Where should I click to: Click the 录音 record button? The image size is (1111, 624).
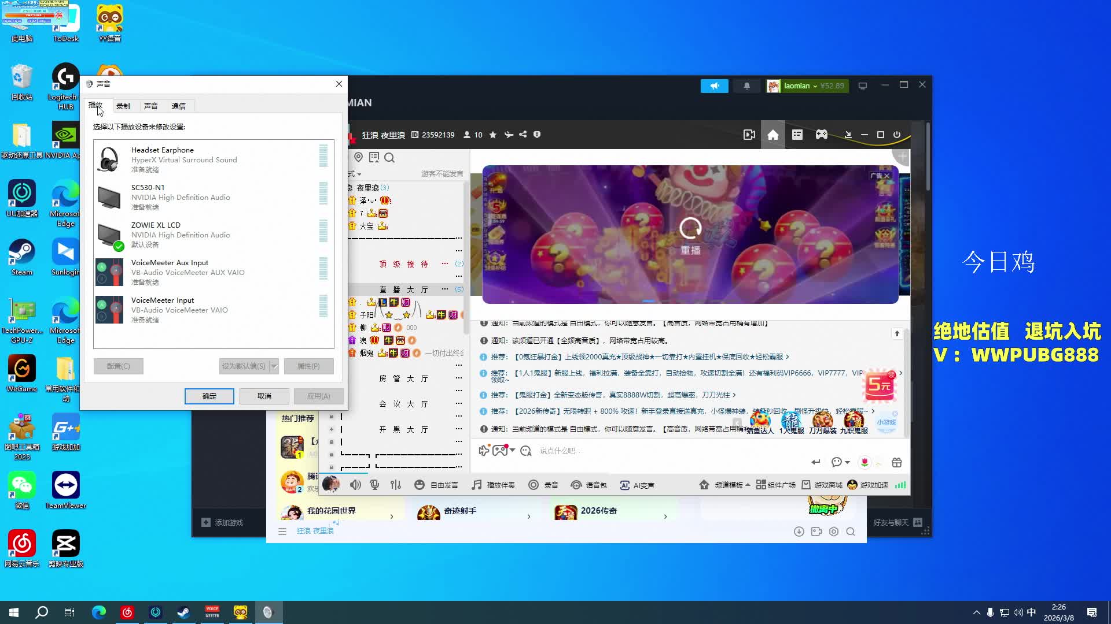tap(543, 485)
